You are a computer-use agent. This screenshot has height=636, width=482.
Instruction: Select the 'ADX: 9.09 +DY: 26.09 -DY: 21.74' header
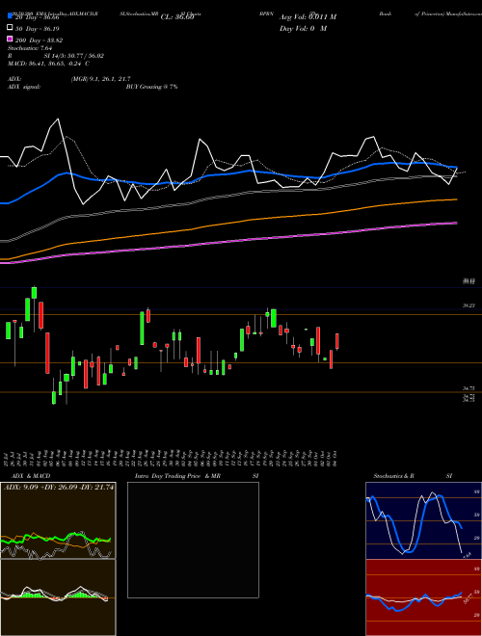click(x=59, y=488)
